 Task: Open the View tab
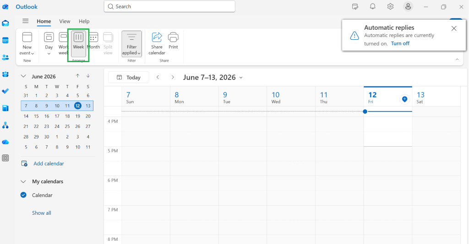[65, 21]
